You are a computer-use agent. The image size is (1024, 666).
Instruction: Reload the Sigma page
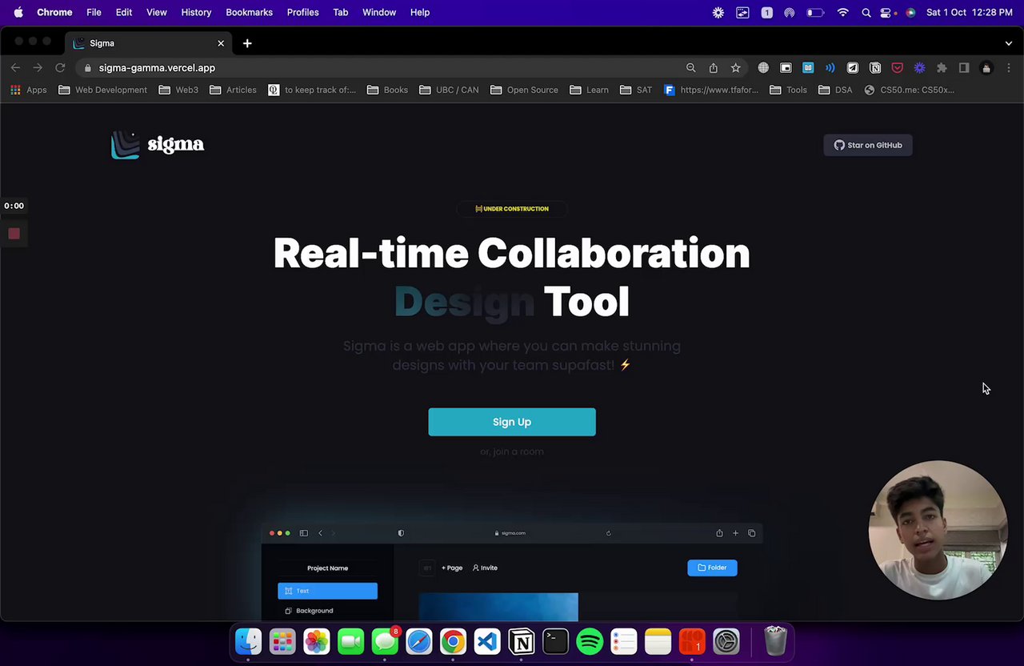click(60, 68)
